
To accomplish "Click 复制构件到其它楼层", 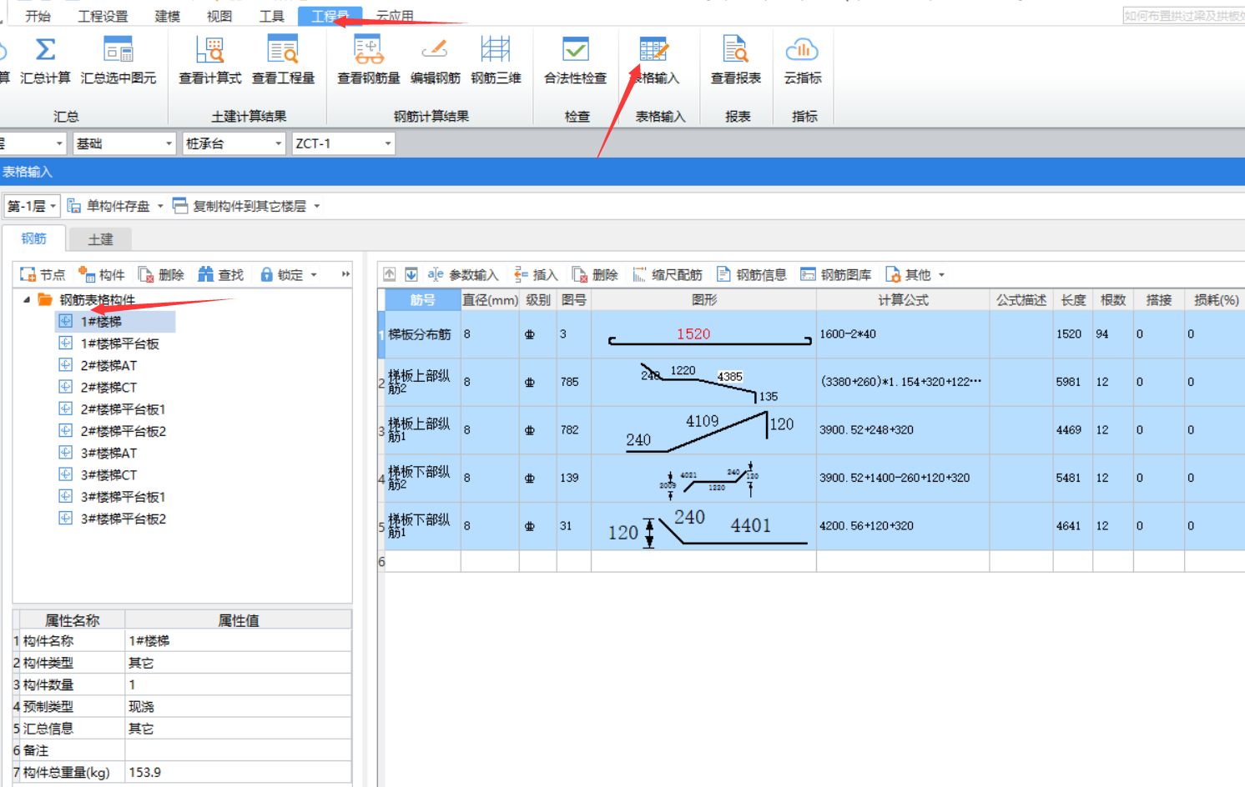I will [x=240, y=206].
